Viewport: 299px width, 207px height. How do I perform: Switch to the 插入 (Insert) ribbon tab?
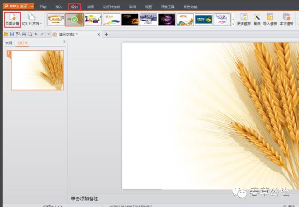point(59,7)
